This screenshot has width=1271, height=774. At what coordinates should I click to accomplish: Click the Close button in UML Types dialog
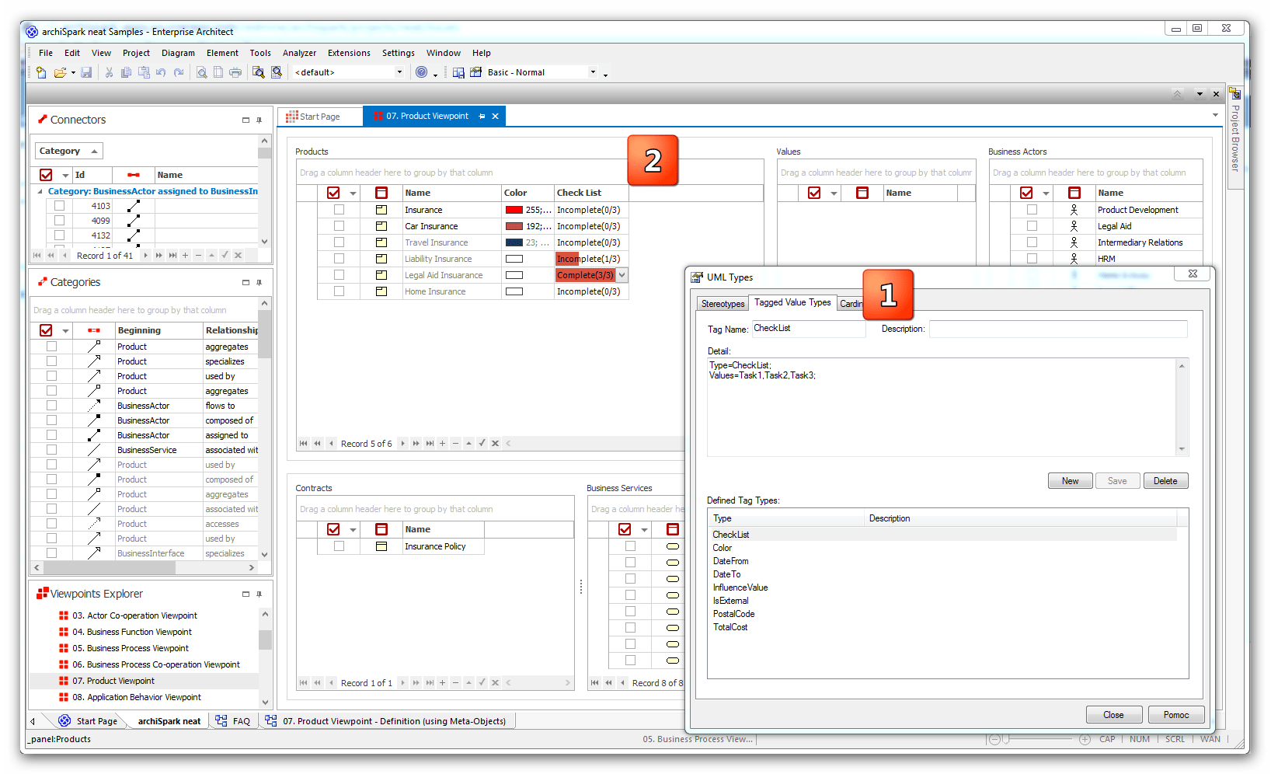[1113, 715]
